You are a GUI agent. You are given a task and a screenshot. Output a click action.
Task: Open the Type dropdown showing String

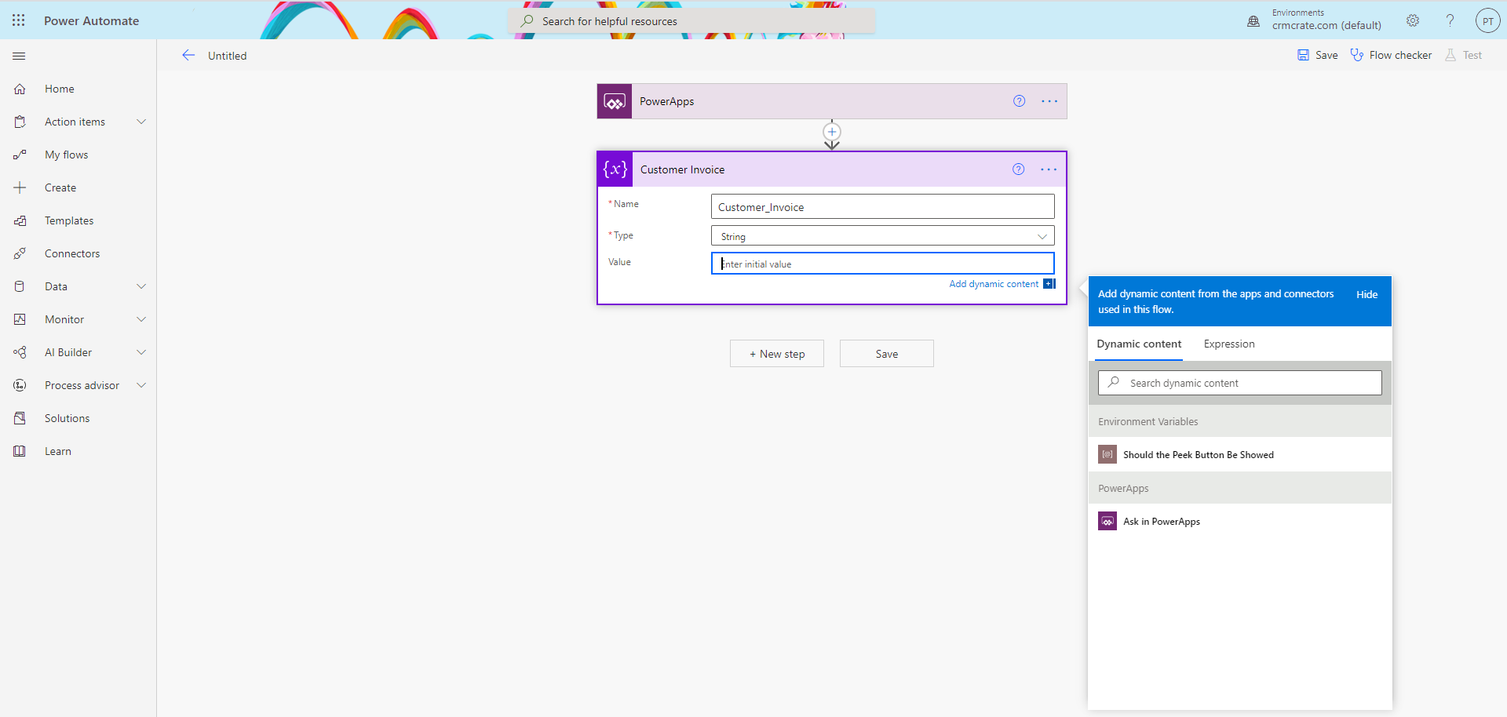point(882,235)
